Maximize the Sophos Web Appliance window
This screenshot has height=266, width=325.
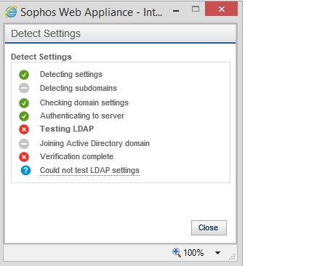[196, 9]
